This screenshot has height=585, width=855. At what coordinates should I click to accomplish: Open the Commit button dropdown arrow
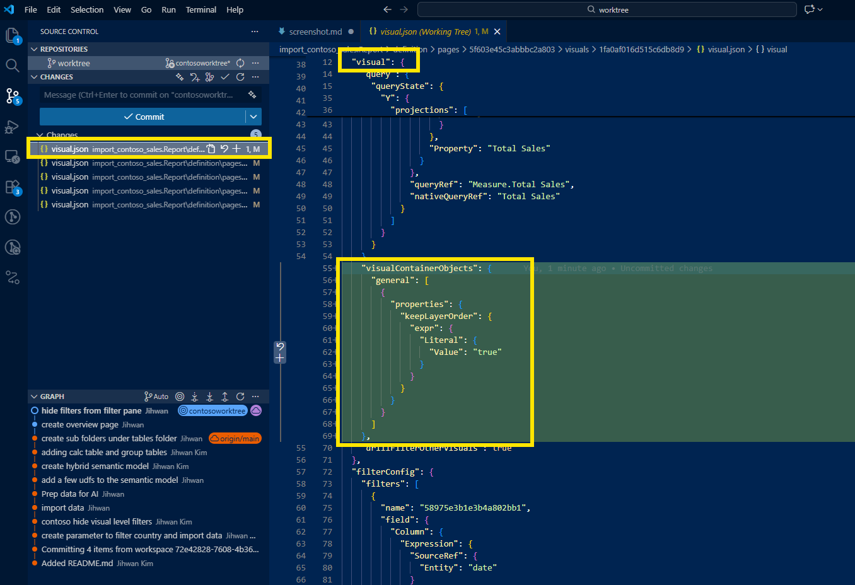[253, 117]
